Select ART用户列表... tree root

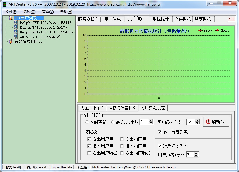pos(29,18)
